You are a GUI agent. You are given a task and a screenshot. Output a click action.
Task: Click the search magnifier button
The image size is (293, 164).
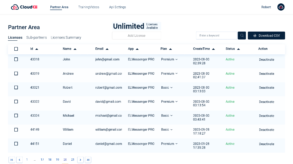coord(242,36)
